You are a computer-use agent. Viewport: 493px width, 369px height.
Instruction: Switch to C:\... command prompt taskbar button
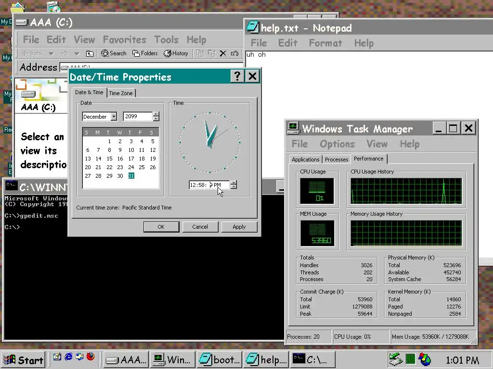(312, 359)
